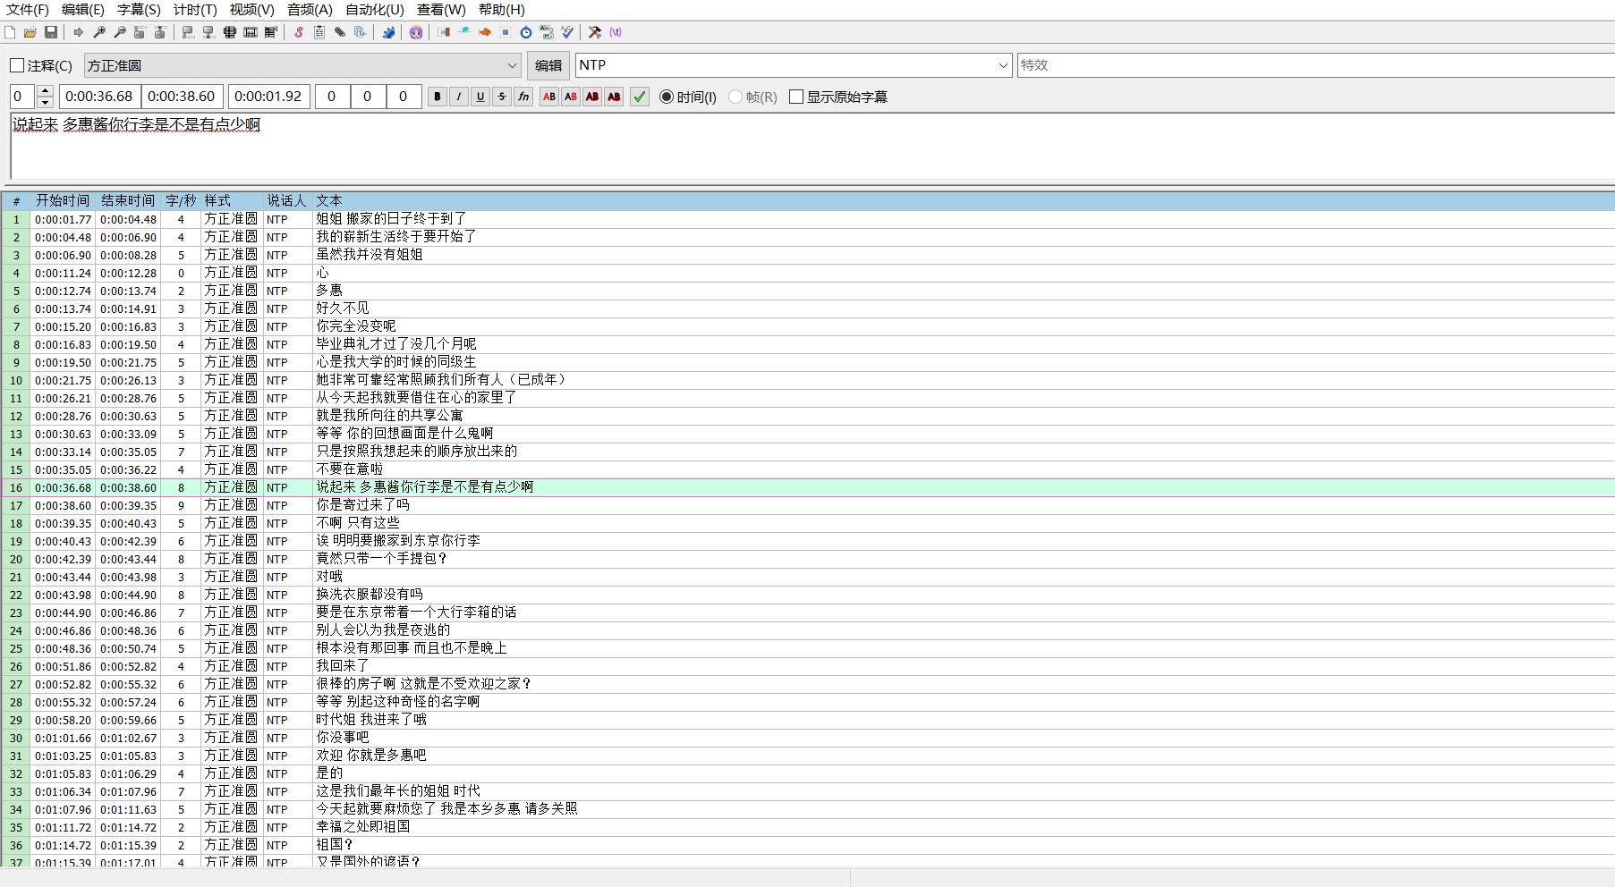1615x887 pixels.
Task: Click the Open subtitles folder icon
Action: [30, 32]
